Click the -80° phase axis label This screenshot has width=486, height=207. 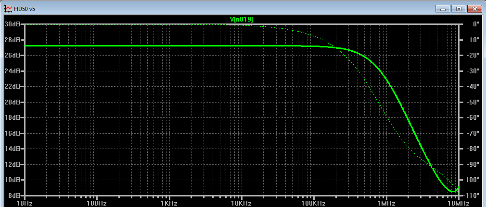pyautogui.click(x=472, y=149)
